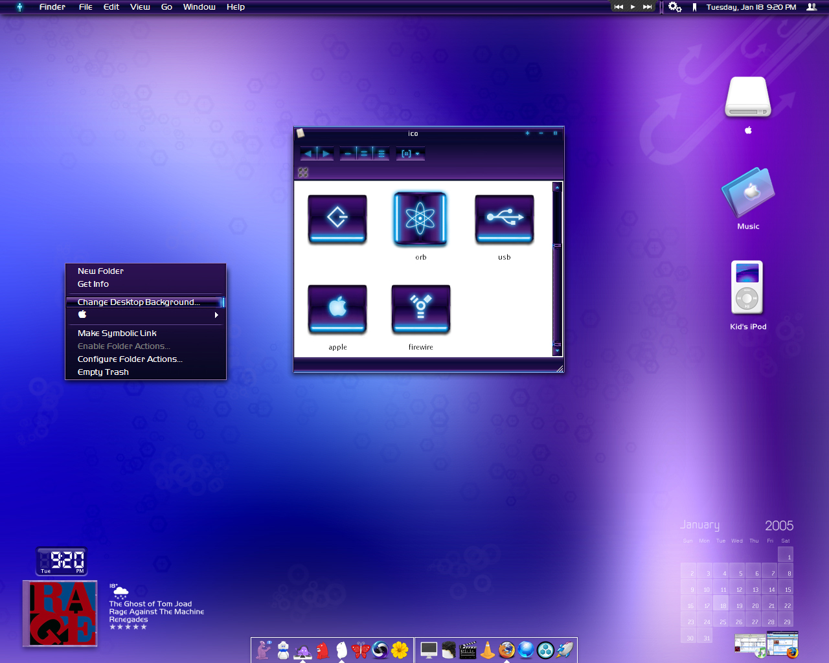Go back in the ico window
Image resolution: width=829 pixels, height=663 pixels.
tap(308, 153)
